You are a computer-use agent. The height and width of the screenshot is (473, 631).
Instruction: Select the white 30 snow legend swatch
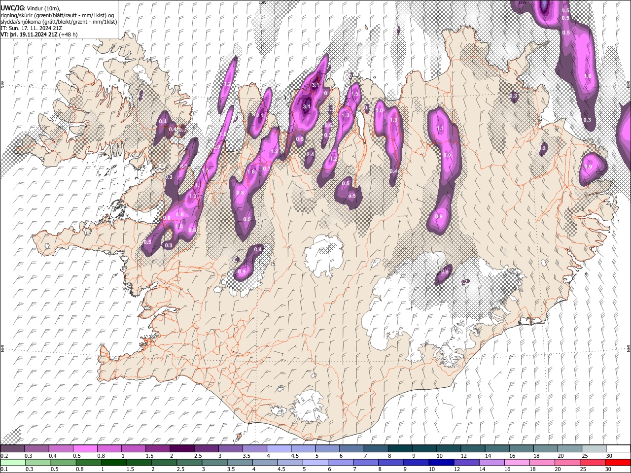point(618,448)
